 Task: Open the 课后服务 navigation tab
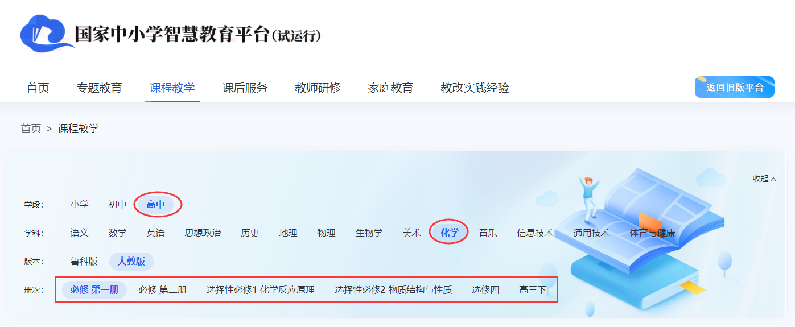pyautogui.click(x=245, y=88)
